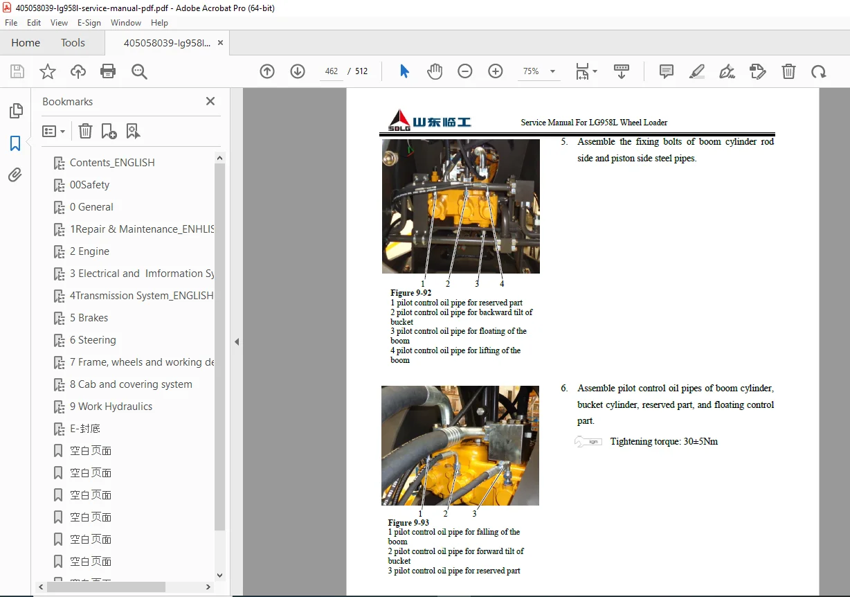Zoom in with the plus icon
Image resolution: width=850 pixels, height=597 pixels.
click(x=495, y=71)
